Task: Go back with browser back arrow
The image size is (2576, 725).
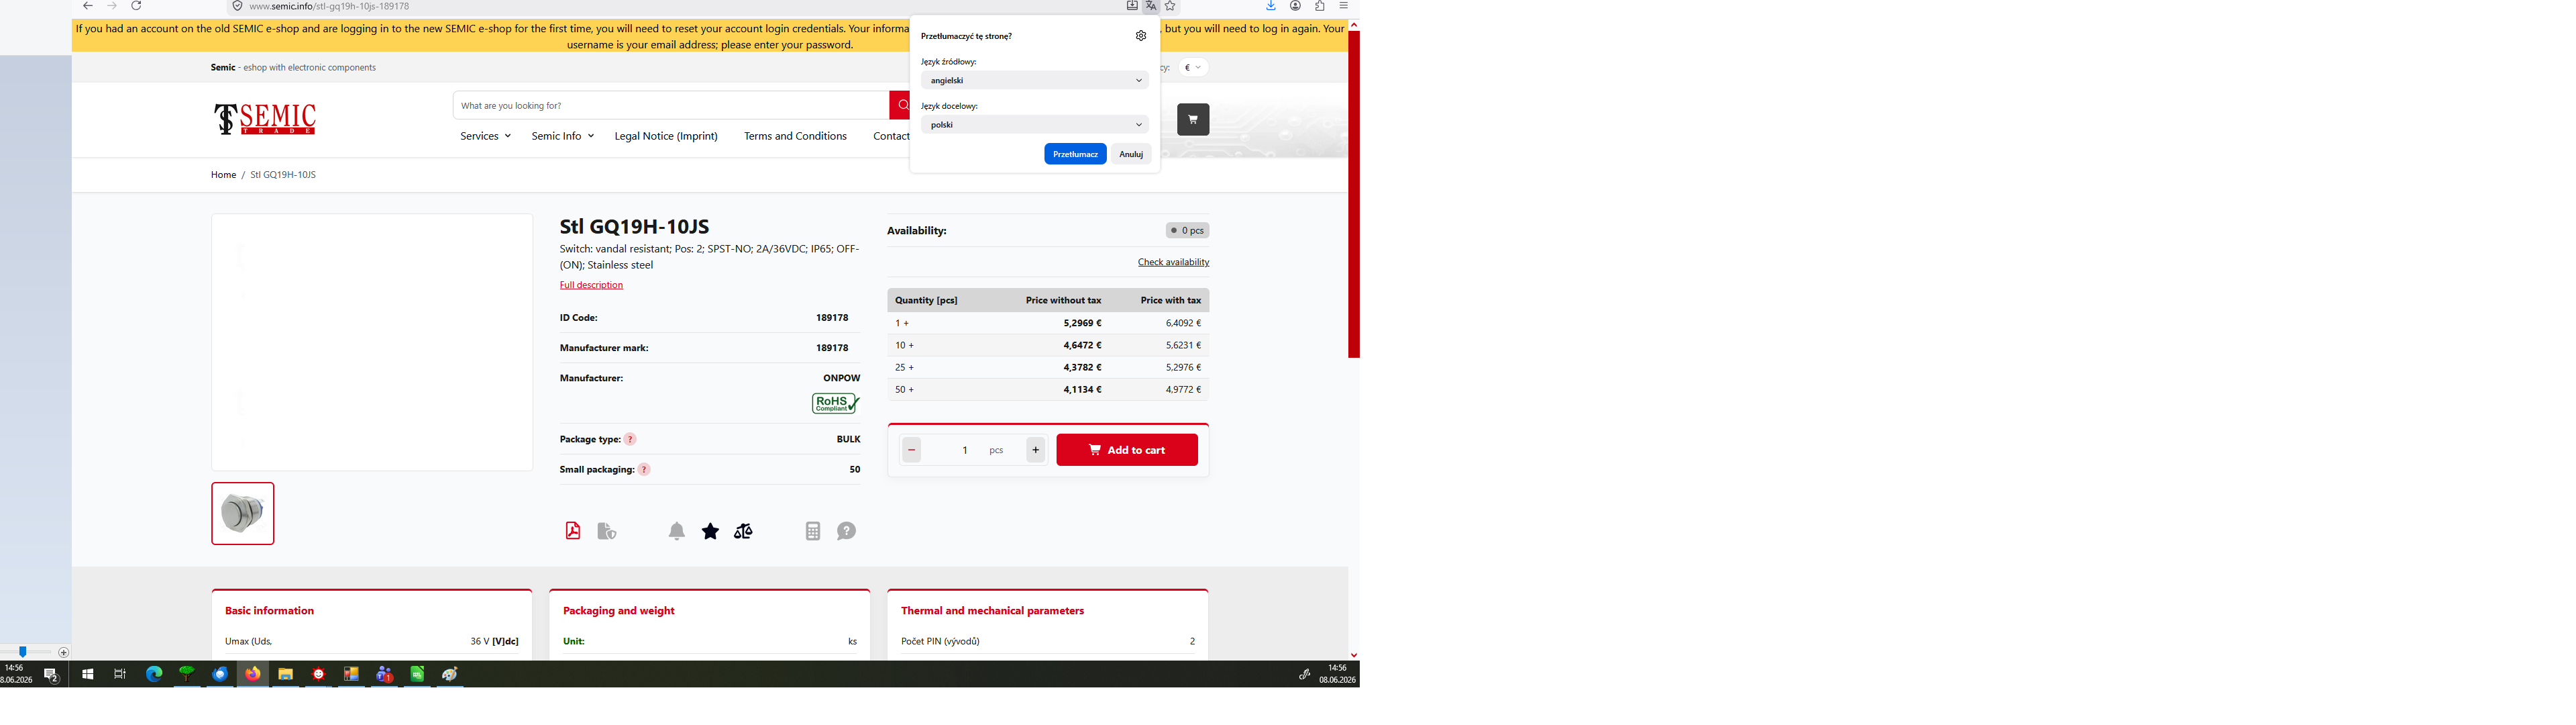Action: pos(88,6)
